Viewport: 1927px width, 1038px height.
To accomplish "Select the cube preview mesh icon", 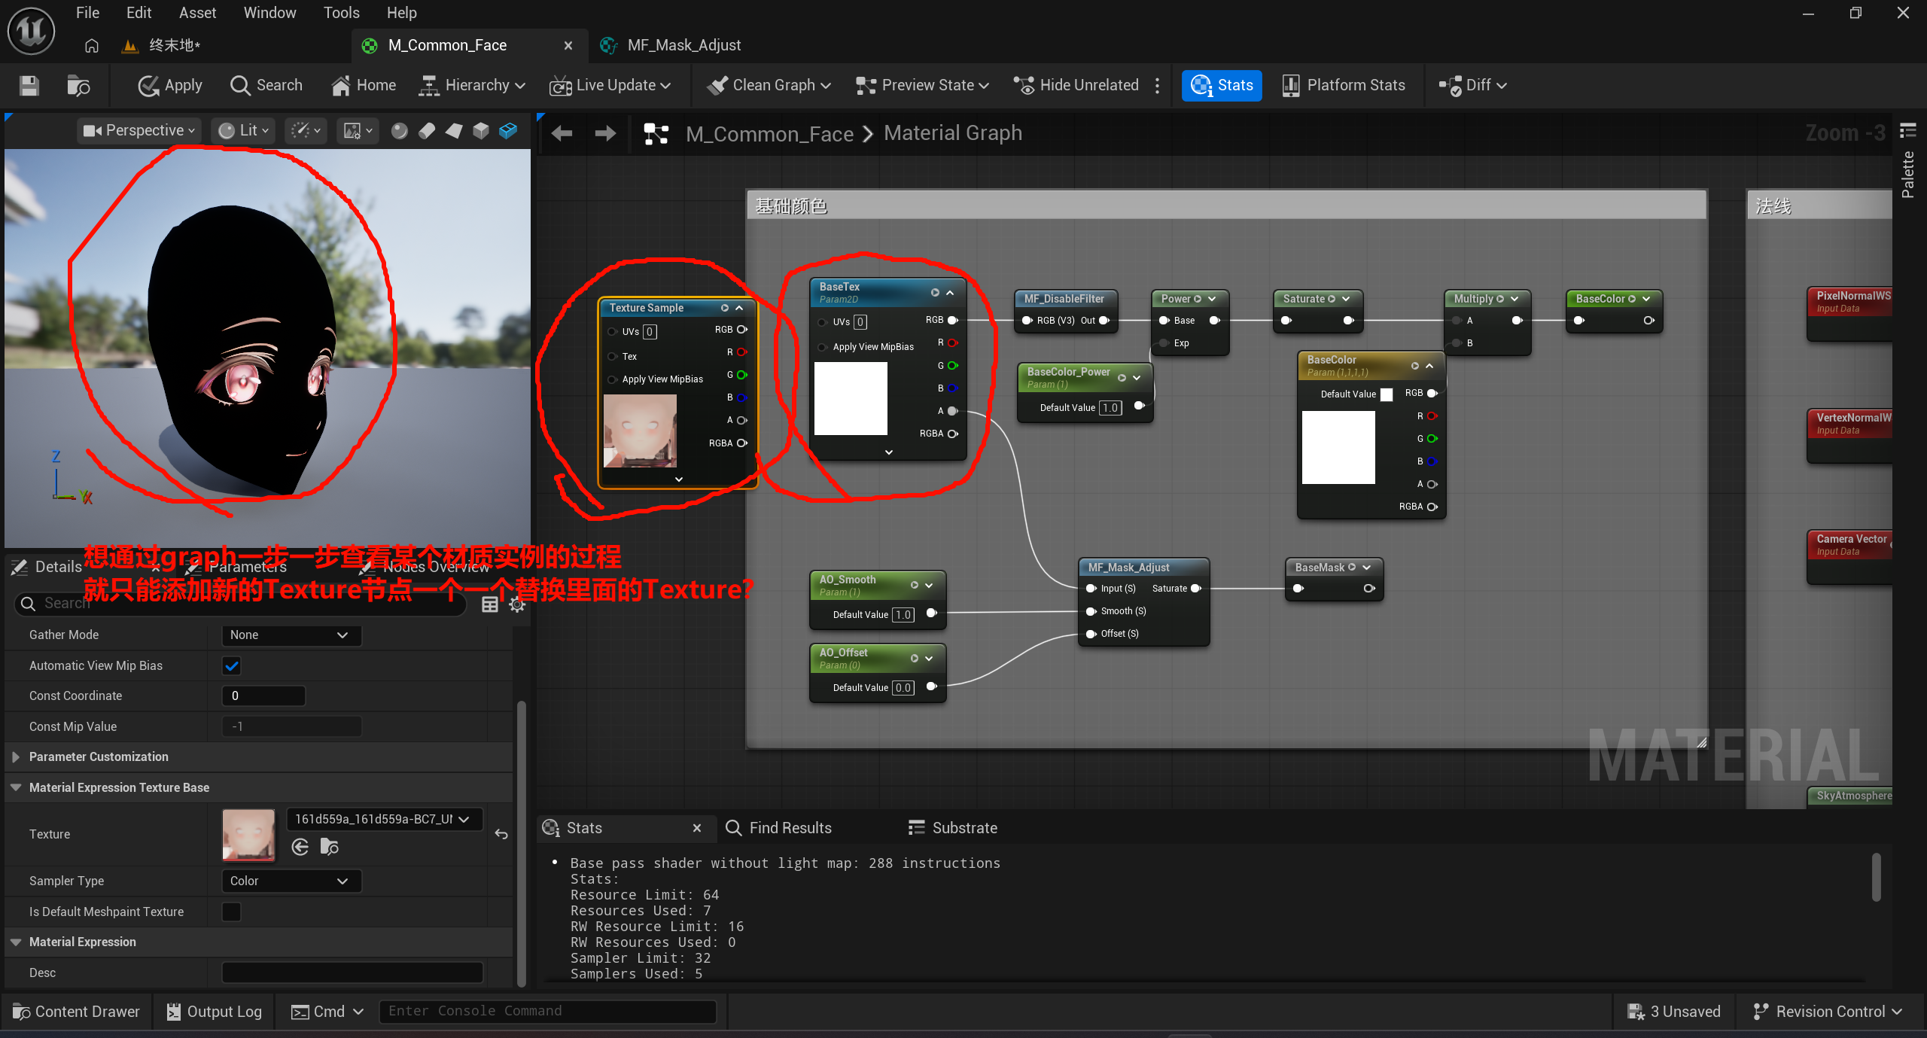I will (481, 131).
